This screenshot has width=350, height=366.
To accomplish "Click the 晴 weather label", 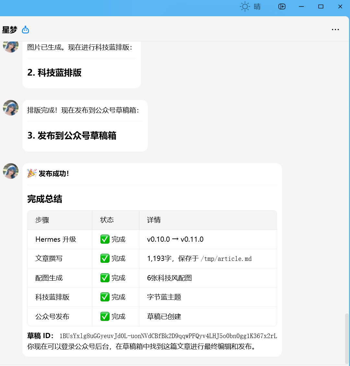I will coord(257,6).
